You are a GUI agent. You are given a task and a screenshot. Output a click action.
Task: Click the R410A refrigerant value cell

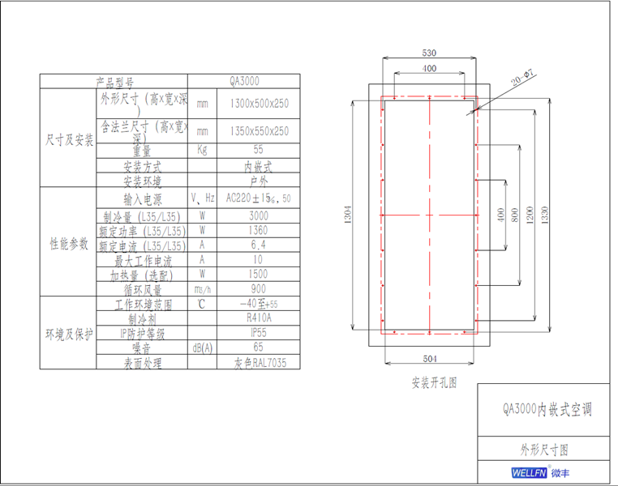pyautogui.click(x=258, y=318)
